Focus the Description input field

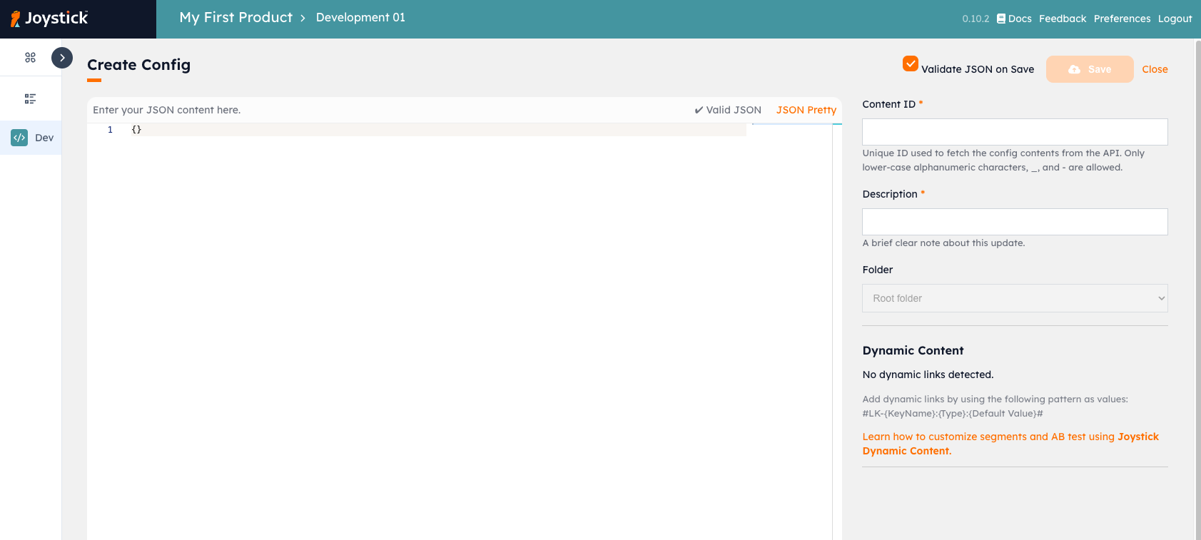[x=1015, y=222]
